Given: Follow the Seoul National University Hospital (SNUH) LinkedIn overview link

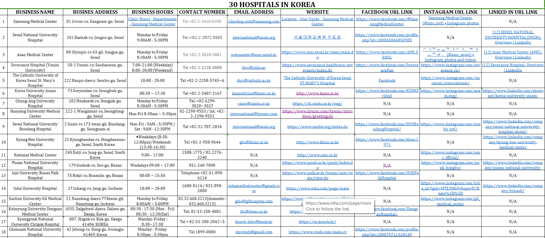Looking at the screenshot, I should (x=513, y=37).
